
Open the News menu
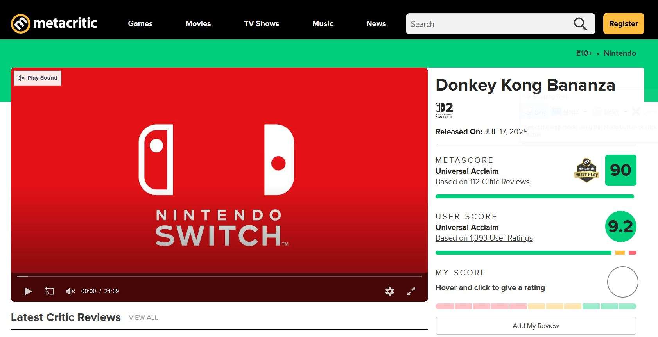click(x=376, y=24)
